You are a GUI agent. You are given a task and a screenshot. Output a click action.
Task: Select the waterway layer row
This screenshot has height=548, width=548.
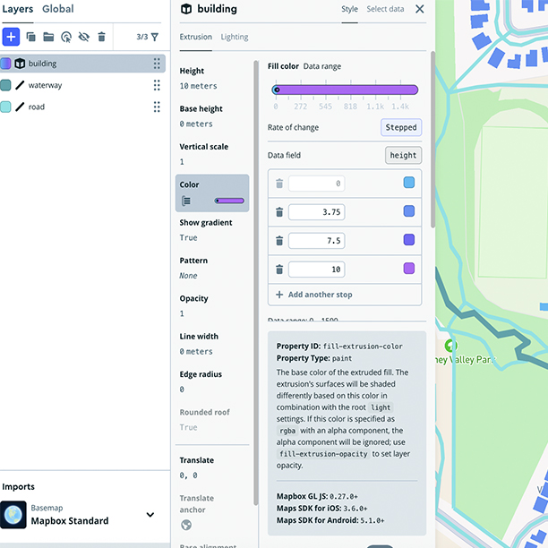(x=82, y=85)
